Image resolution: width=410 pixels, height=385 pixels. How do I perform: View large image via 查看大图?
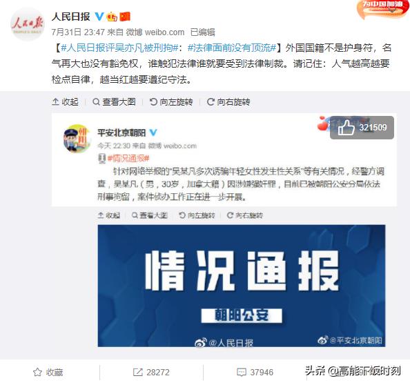point(115,101)
